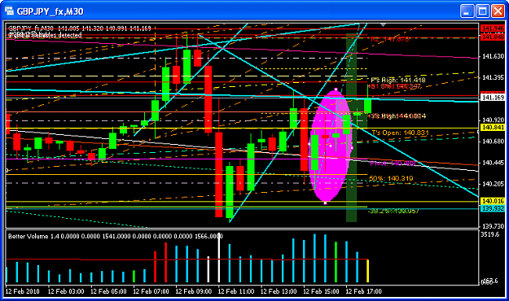Image resolution: width=509 pixels, height=301 pixels.
Task: Click the 12 Feb 11:00 time label
Action: 236,291
